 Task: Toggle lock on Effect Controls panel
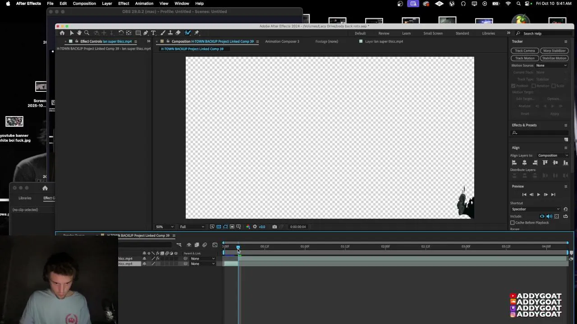coord(77,41)
